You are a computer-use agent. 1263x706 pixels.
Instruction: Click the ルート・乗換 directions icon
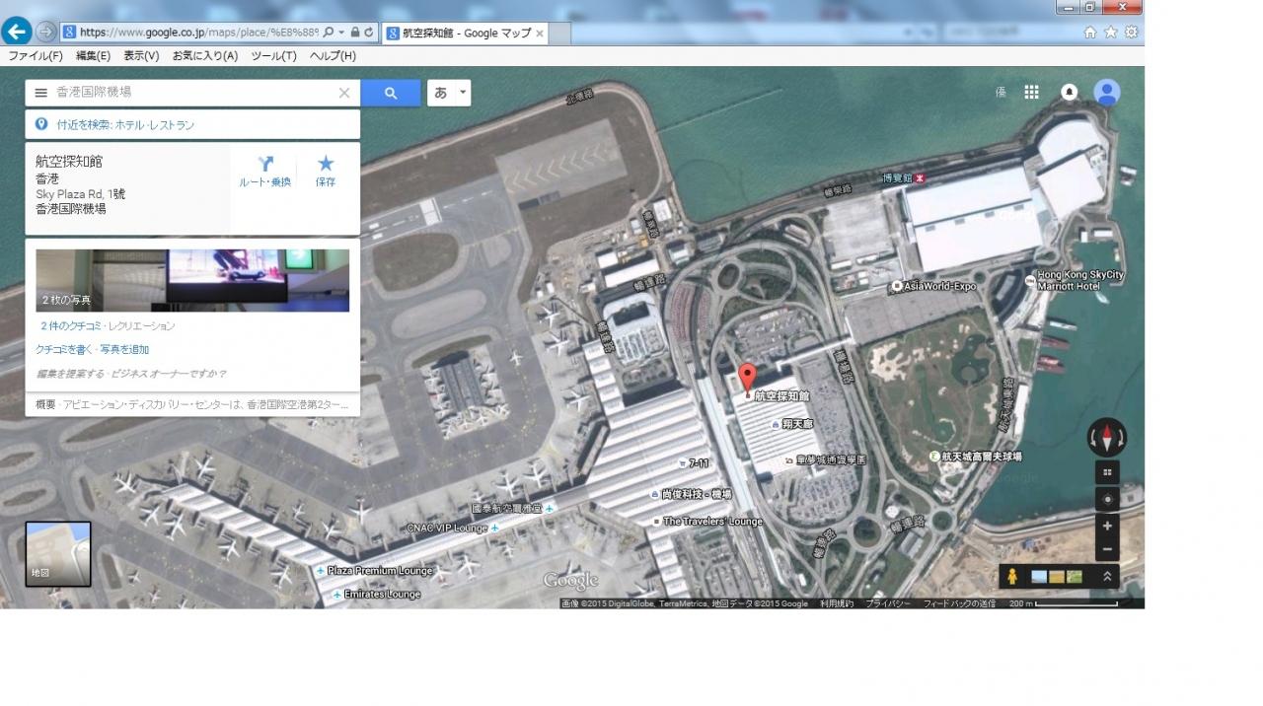point(265,165)
